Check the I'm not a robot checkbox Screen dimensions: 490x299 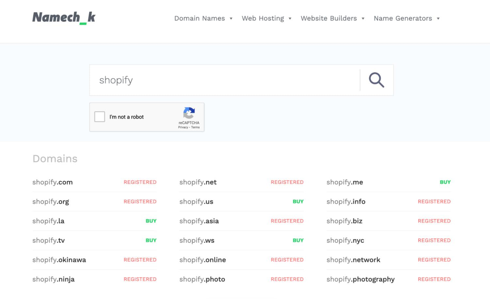(x=100, y=117)
